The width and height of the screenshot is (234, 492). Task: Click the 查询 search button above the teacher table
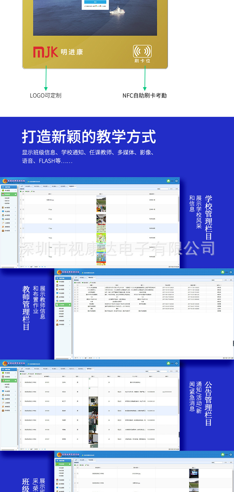click(x=172, y=371)
